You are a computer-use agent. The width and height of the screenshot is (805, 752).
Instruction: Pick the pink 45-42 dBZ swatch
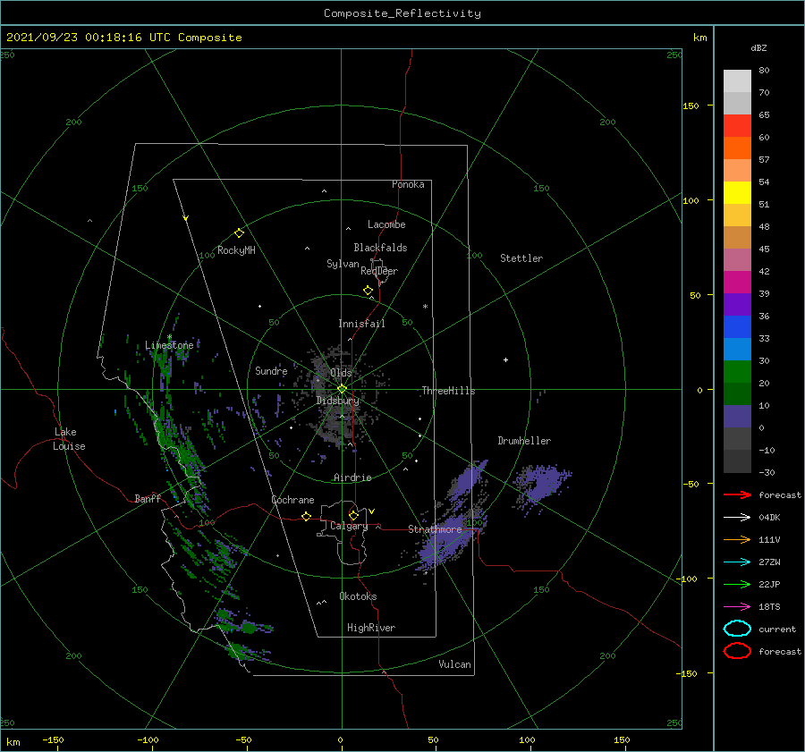click(737, 259)
